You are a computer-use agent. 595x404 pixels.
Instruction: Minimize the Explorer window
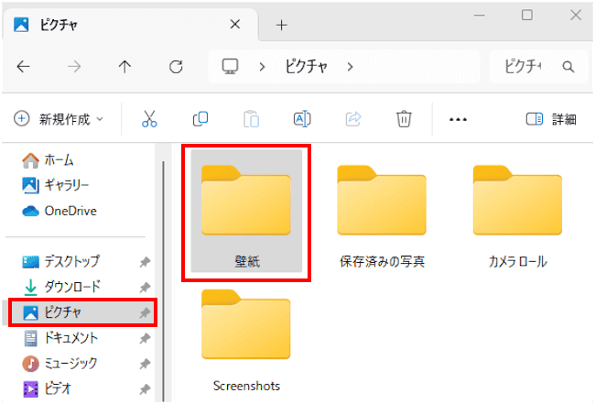click(x=480, y=16)
